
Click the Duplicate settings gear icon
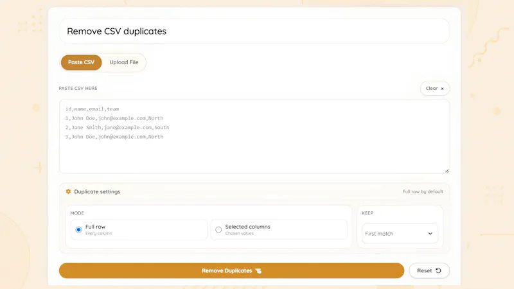point(68,191)
